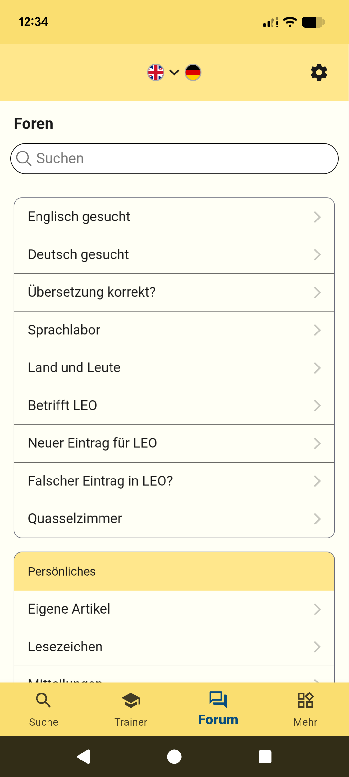Open the Mehr tab icon
The width and height of the screenshot is (349, 777).
coord(305,701)
